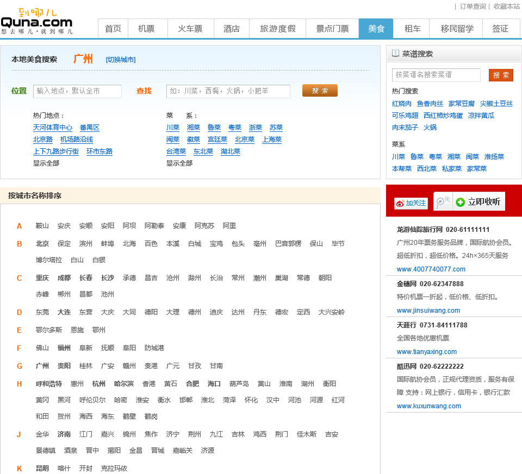Click the 订单查询 link at top

coord(473,7)
